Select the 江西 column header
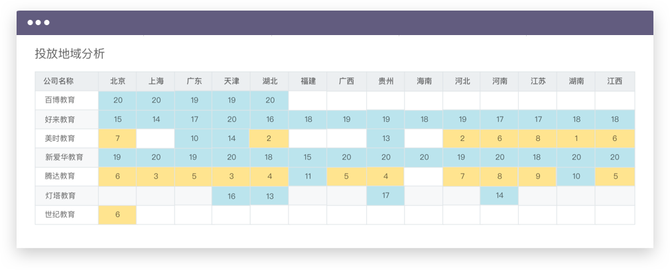670x270 pixels. [x=615, y=81]
